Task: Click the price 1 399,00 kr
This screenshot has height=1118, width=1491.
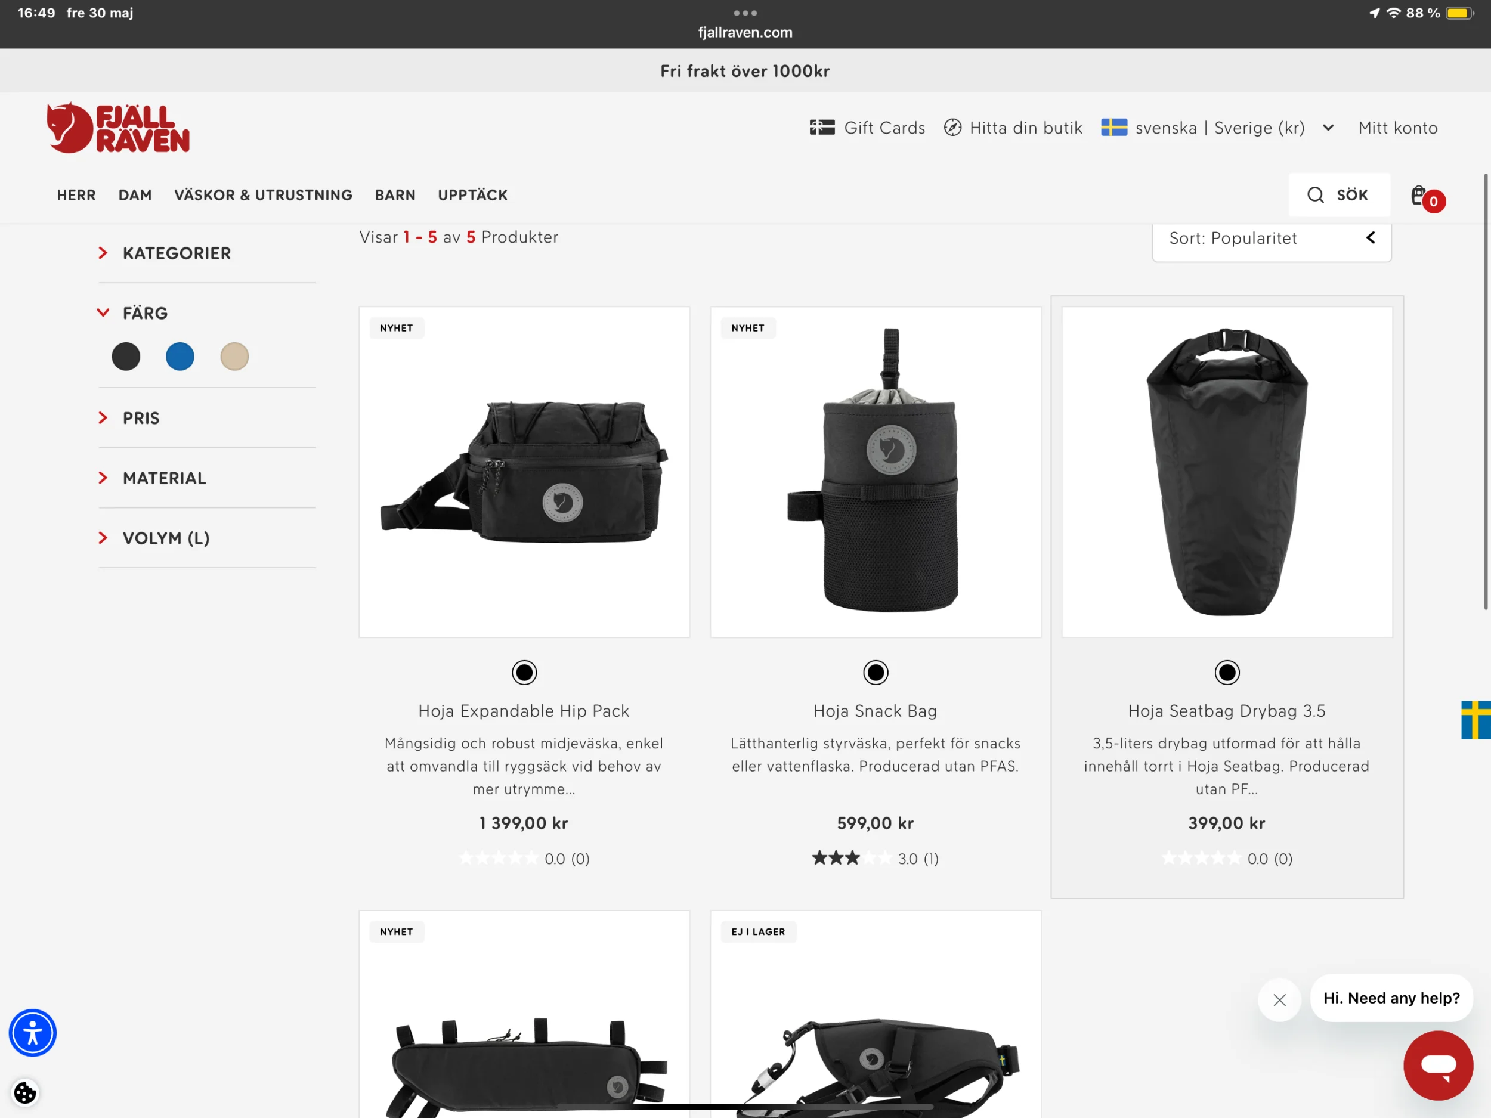Action: point(524,823)
